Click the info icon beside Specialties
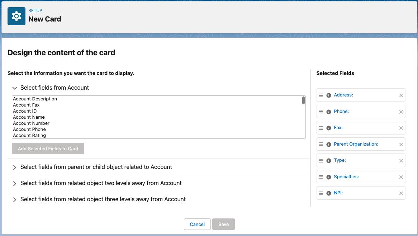This screenshot has height=236, width=418. [x=329, y=177]
